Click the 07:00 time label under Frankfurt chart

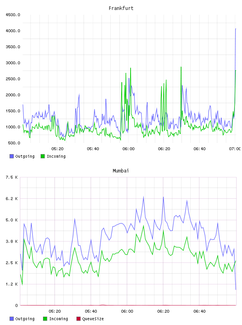tap(235, 149)
